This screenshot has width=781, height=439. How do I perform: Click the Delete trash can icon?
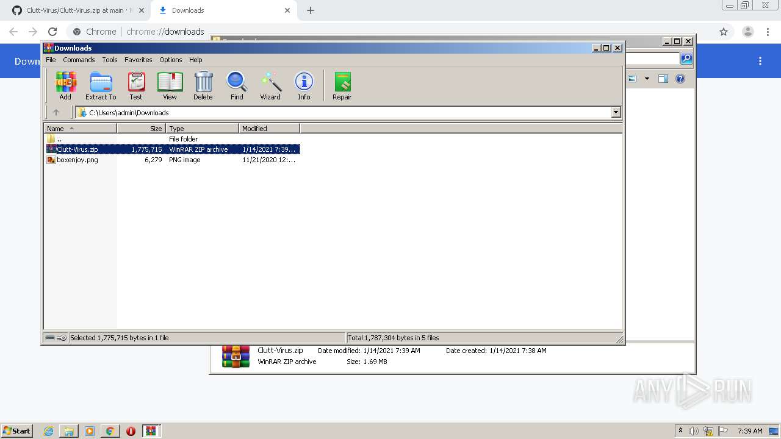click(203, 86)
